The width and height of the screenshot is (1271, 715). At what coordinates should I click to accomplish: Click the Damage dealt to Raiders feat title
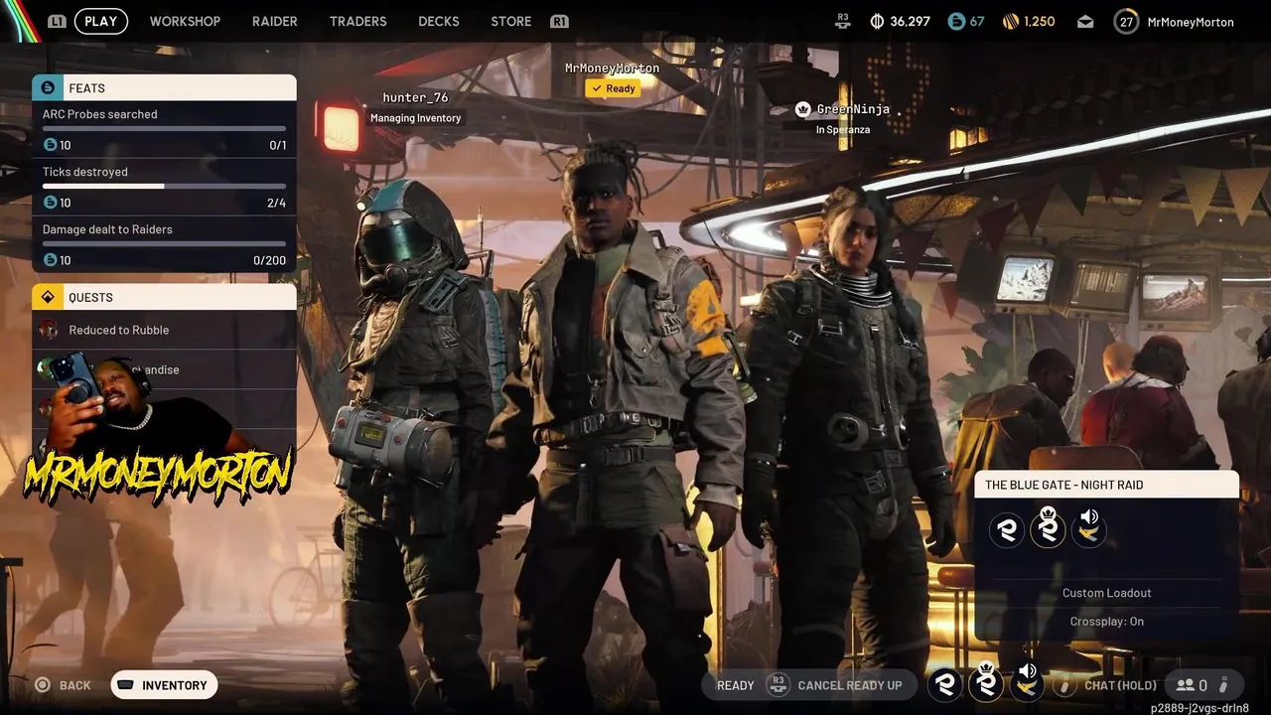coord(107,229)
